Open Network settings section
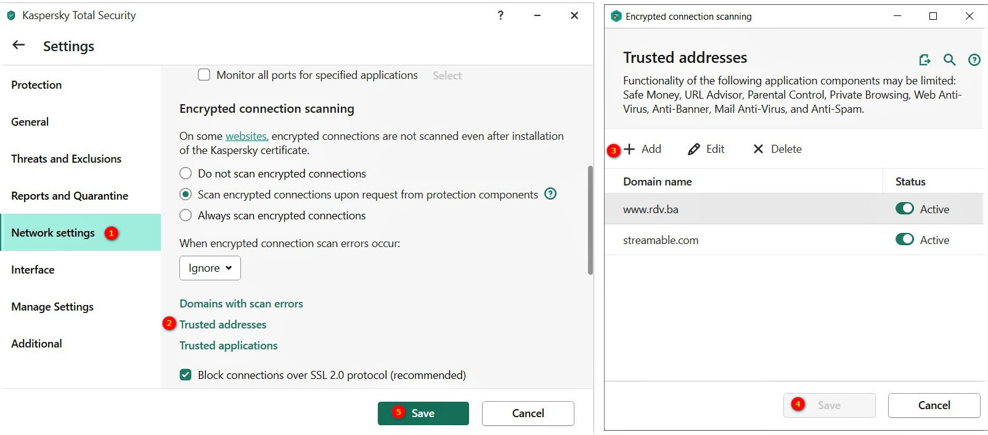988x435 pixels. 81,232
